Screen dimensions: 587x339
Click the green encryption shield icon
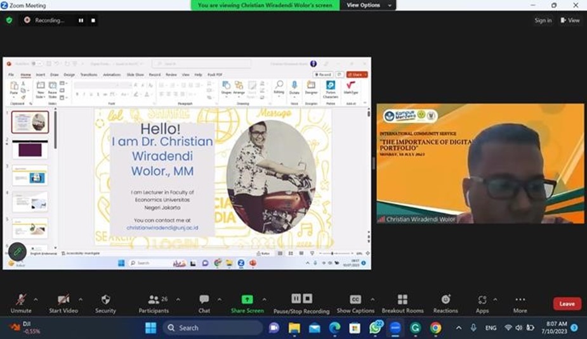[x=9, y=20]
